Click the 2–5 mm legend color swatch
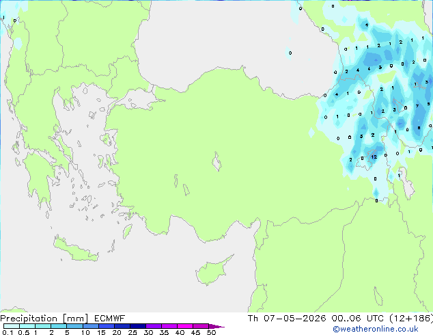This screenshot has height=335, width=433. (x=59, y=326)
